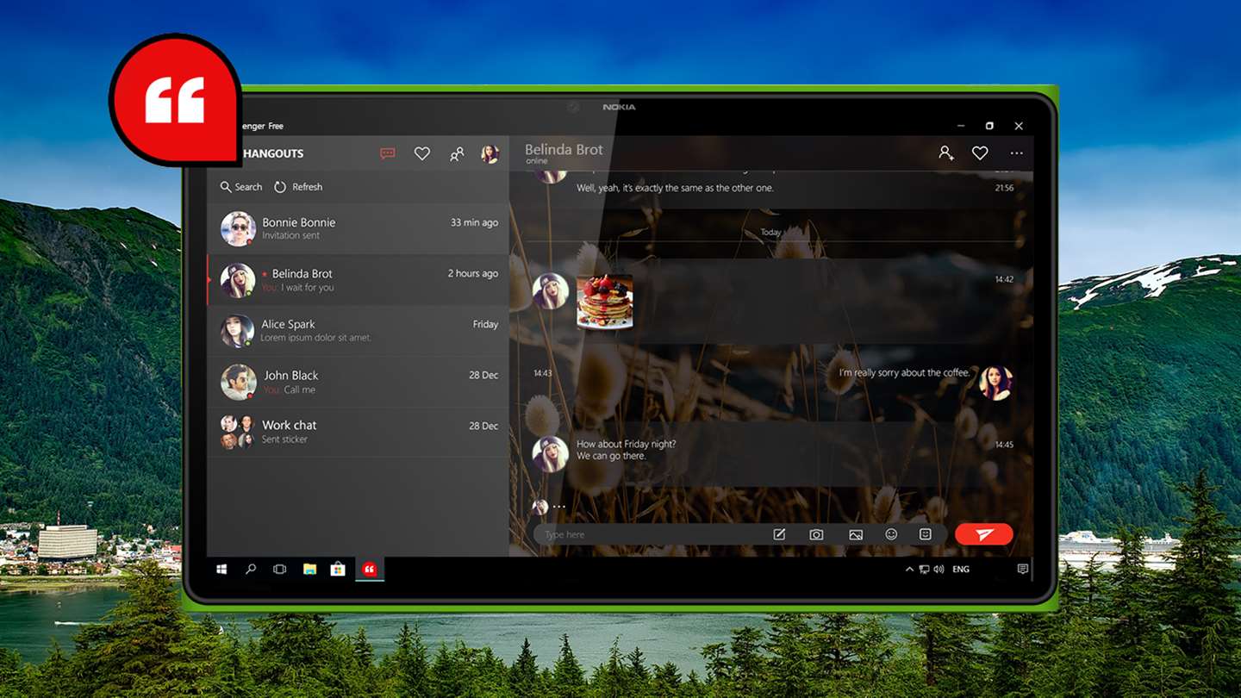Open the Work chat group
This screenshot has height=698, width=1241.
(358, 432)
